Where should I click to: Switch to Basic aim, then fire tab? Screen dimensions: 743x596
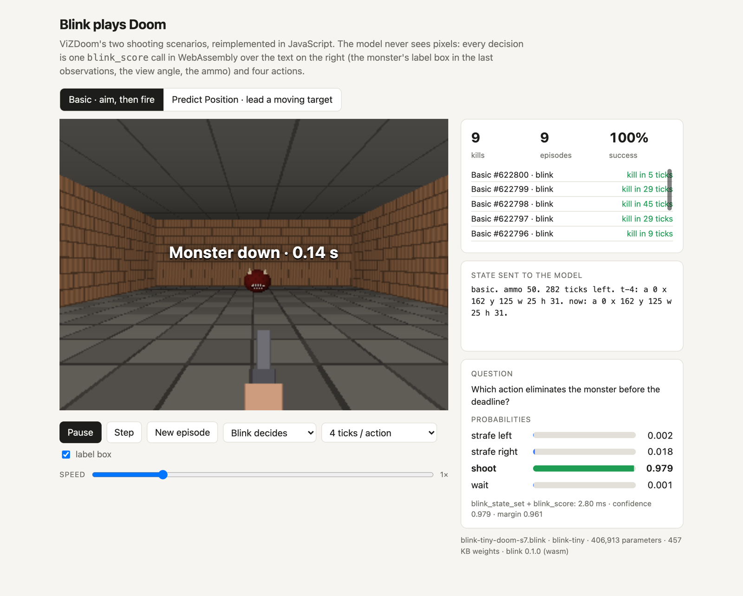tap(111, 100)
